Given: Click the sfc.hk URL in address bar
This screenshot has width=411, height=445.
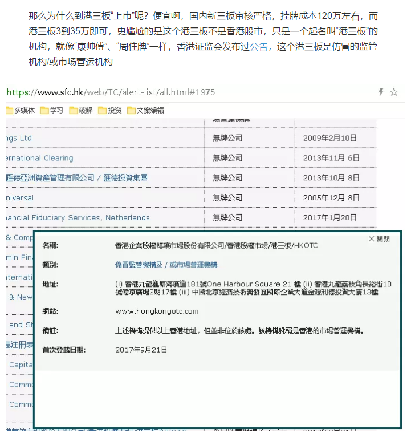Looking at the screenshot, I should click(x=111, y=92).
